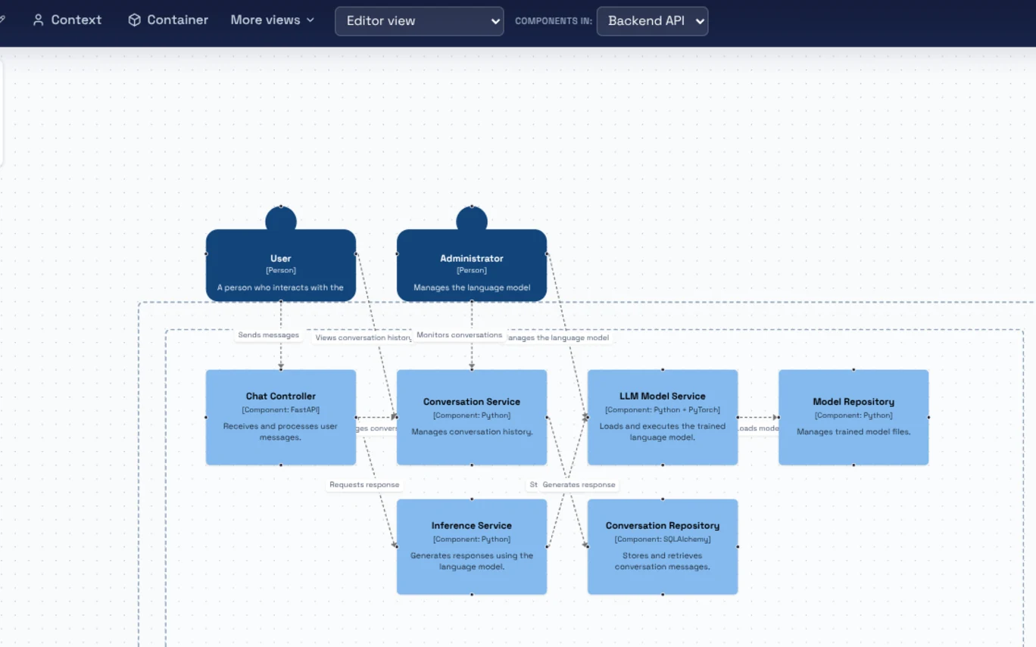Select the Administrator person node
This screenshot has height=647, width=1036.
tap(472, 265)
